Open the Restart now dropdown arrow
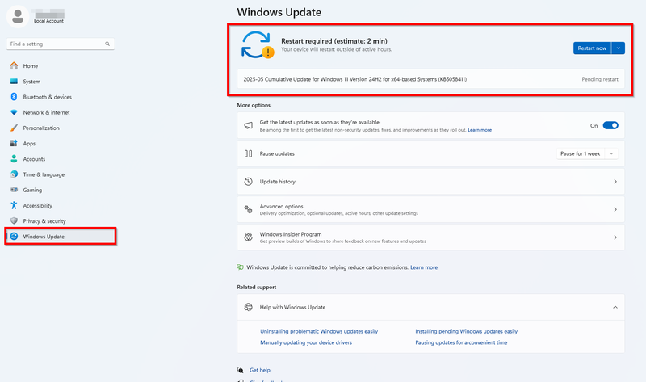 (618, 48)
